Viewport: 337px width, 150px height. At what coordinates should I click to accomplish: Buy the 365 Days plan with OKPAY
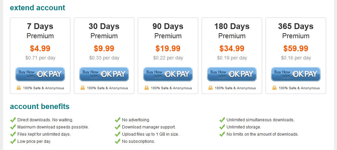click(x=296, y=74)
